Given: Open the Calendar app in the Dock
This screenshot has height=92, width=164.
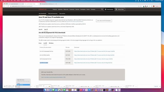Looking at the screenshot, I should point(67,90).
